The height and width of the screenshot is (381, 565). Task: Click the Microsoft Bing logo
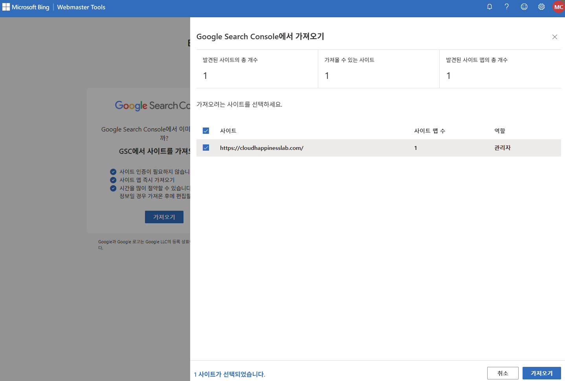pos(26,7)
